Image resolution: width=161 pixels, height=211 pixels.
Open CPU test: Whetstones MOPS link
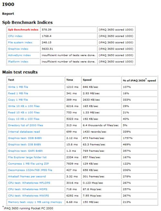(28, 189)
